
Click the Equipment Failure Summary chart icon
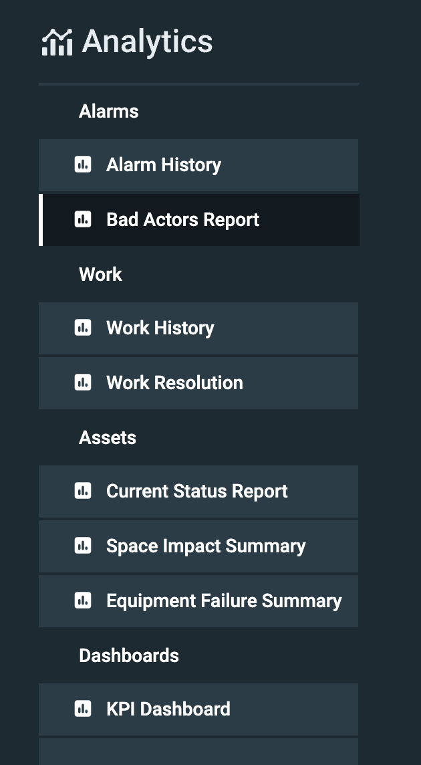[83, 600]
